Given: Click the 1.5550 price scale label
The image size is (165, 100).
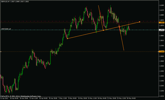Looking at the screenshot, I should point(162,66).
